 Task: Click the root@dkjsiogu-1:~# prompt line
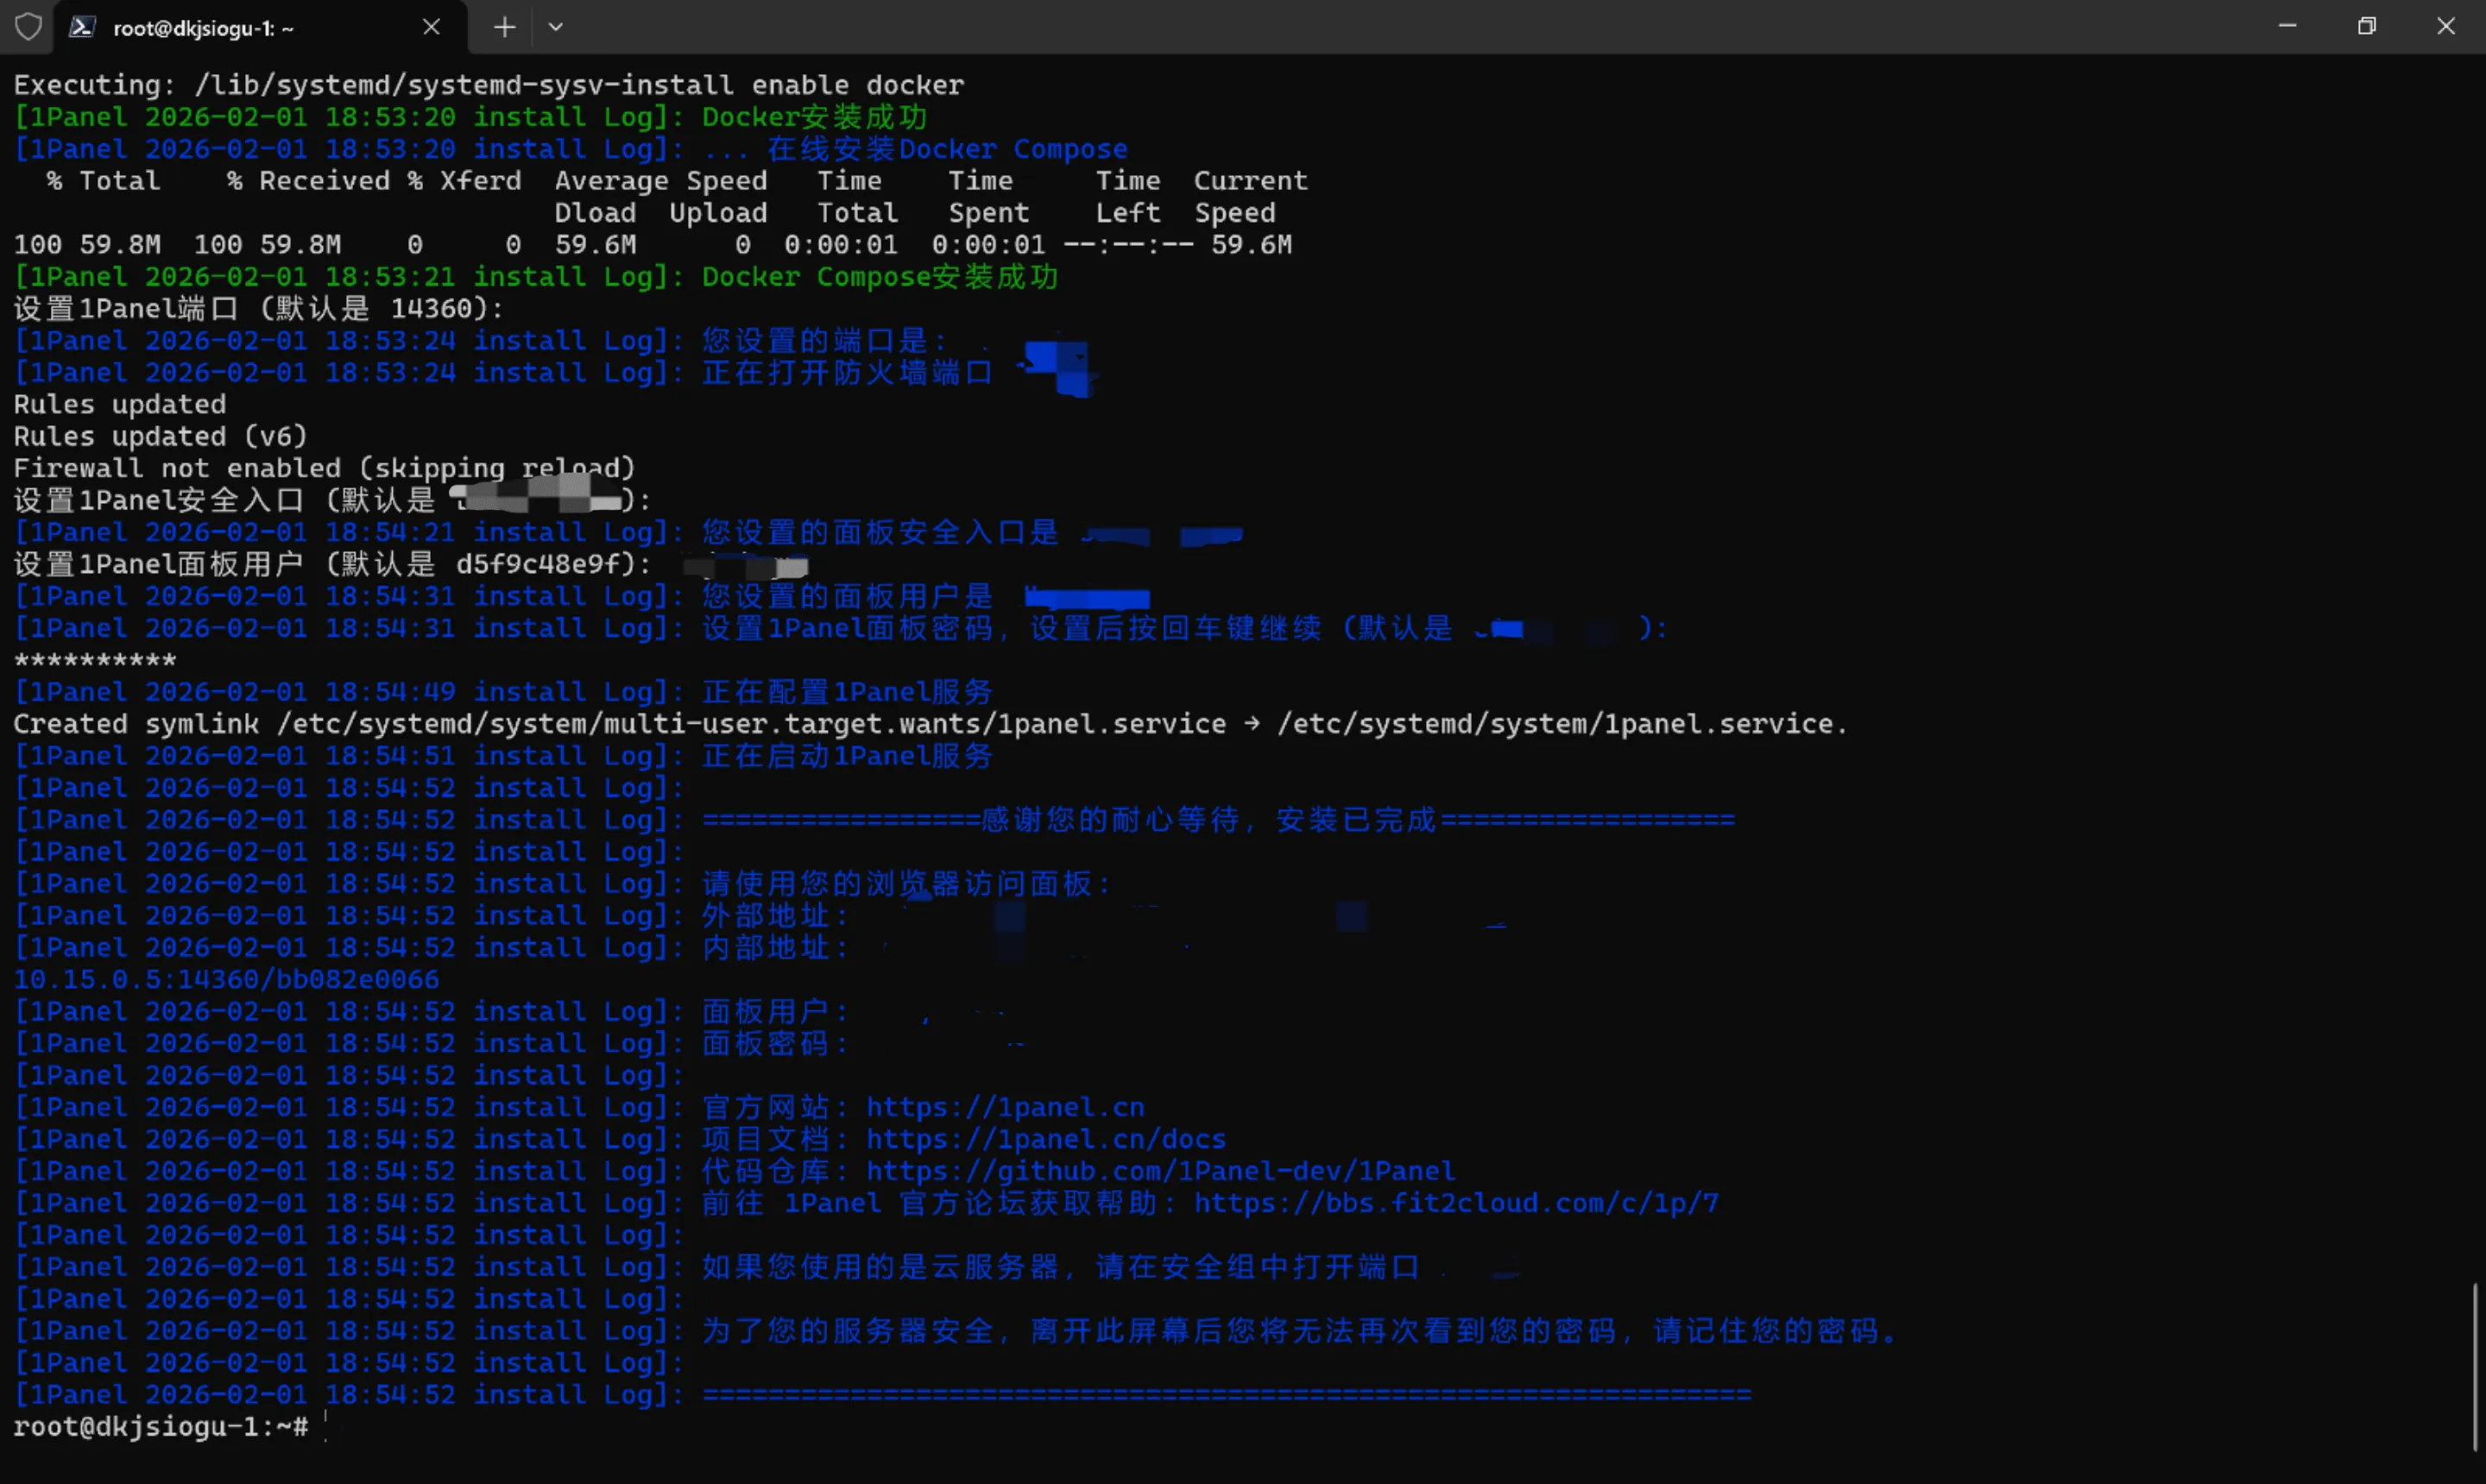[161, 1427]
